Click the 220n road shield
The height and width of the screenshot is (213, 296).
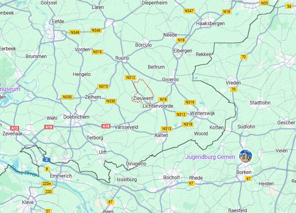point(47,184)
